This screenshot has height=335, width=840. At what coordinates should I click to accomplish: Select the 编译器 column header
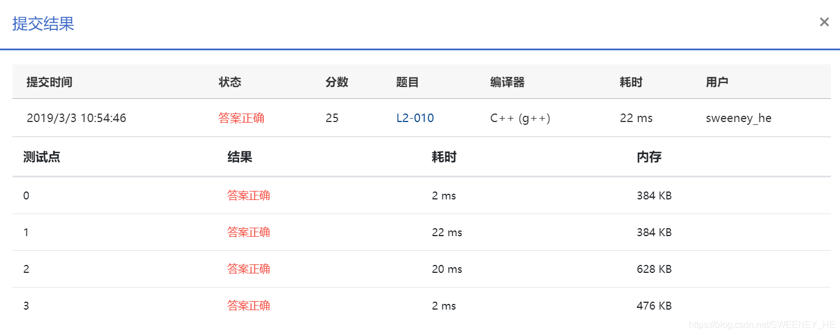point(507,82)
